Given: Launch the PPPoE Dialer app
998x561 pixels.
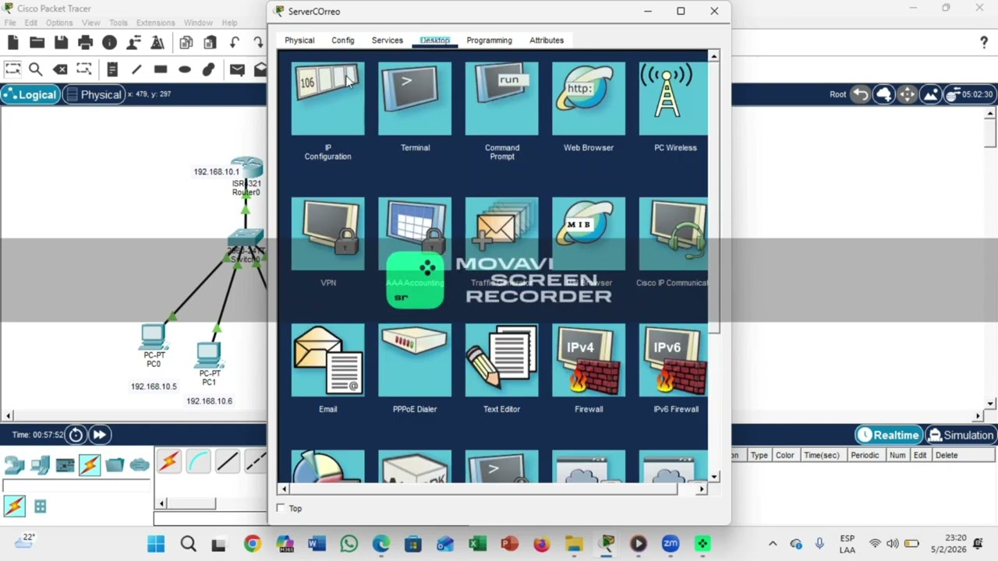Looking at the screenshot, I should [x=415, y=361].
